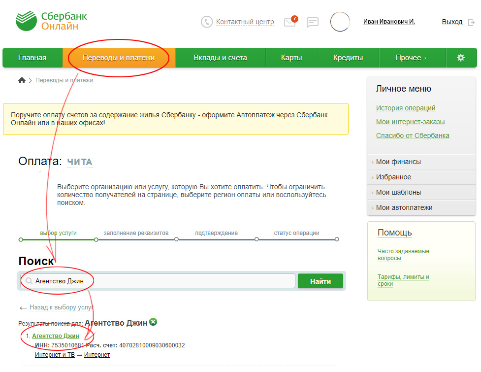Open Спасибо от Сбербанка

[x=413, y=135]
